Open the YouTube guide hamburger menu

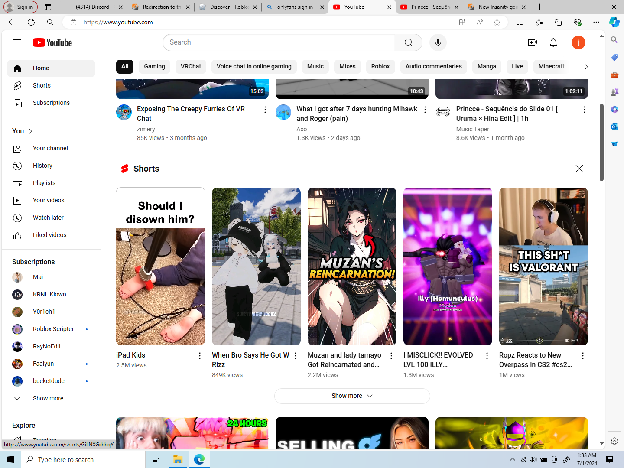click(x=17, y=42)
